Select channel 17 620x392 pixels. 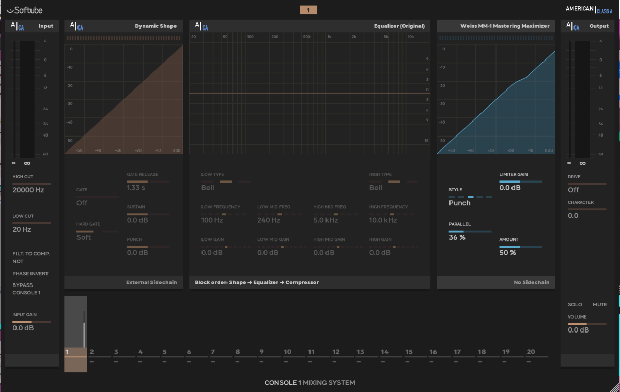coord(464,352)
